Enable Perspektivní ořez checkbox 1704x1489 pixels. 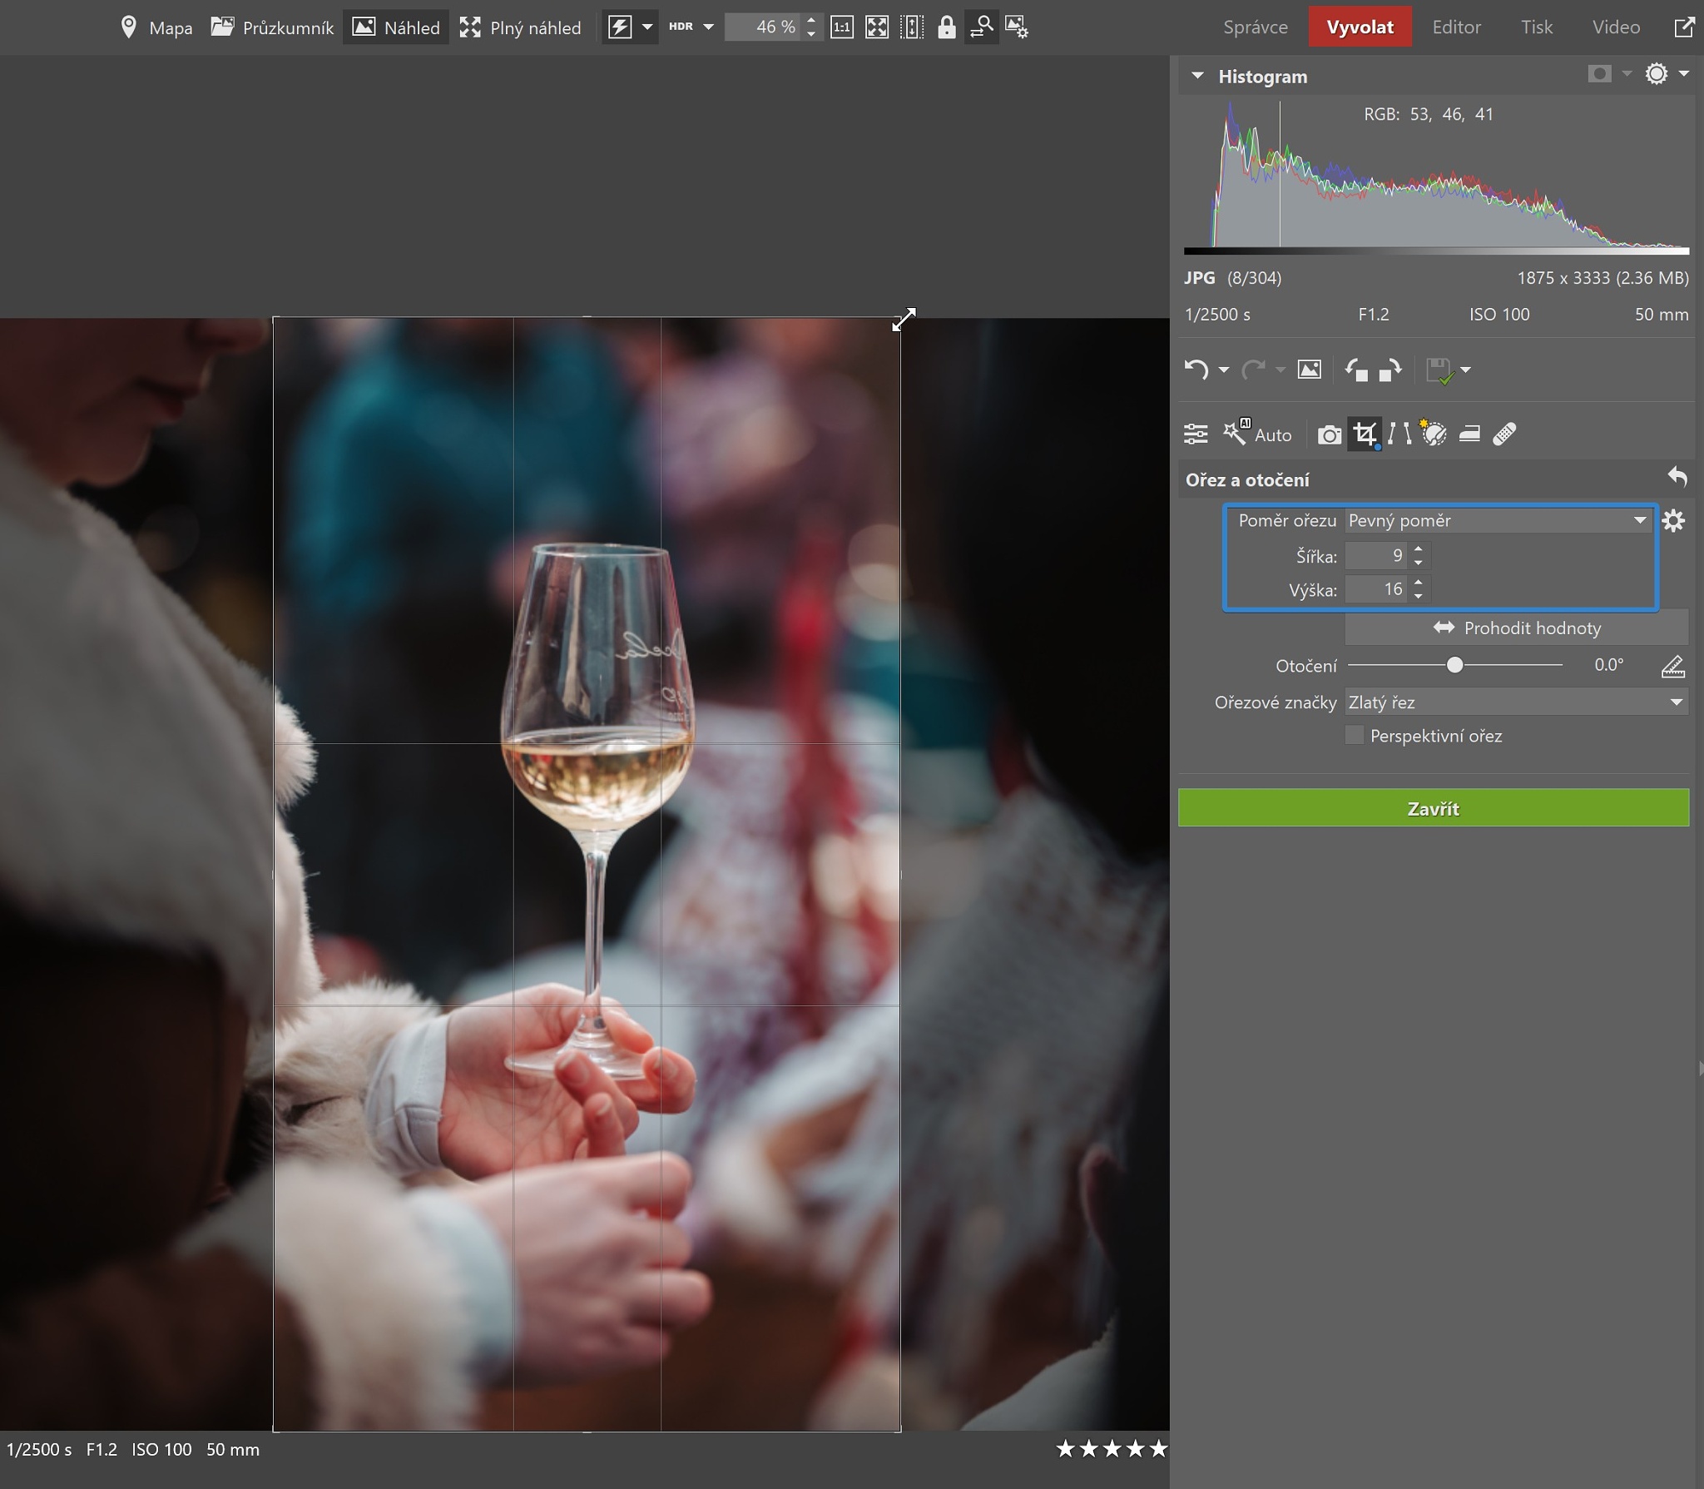point(1354,736)
